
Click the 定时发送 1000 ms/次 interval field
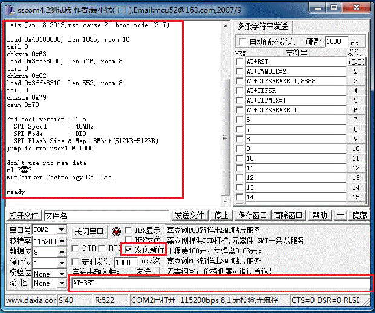tap(126, 263)
